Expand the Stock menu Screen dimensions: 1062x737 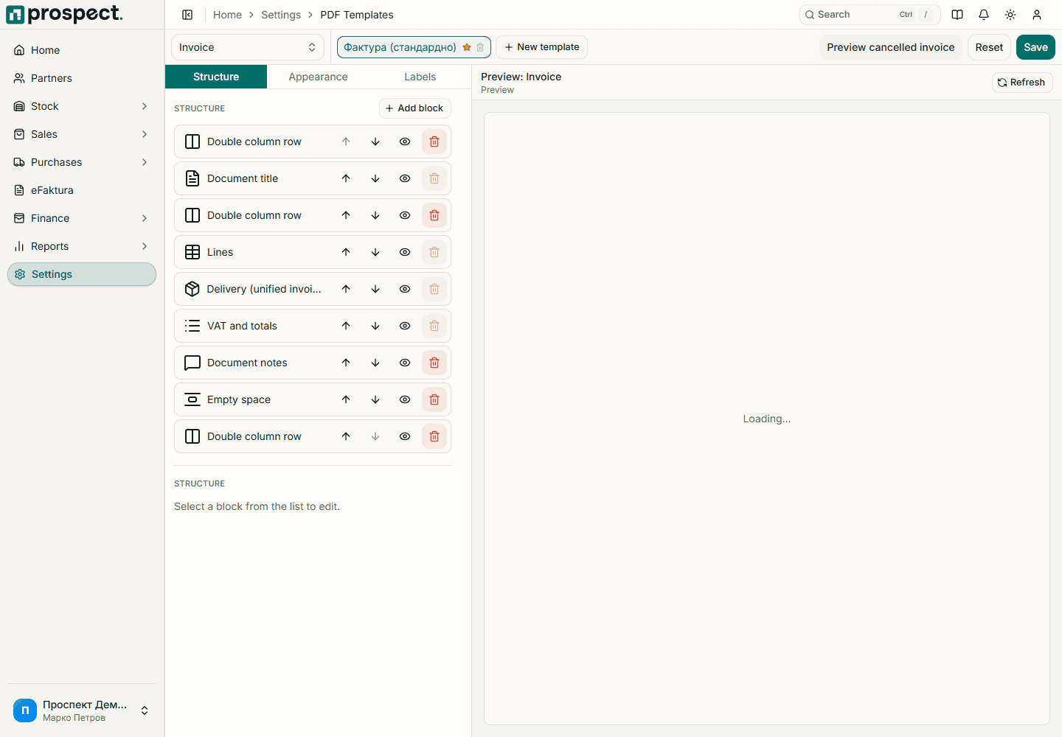[82, 106]
